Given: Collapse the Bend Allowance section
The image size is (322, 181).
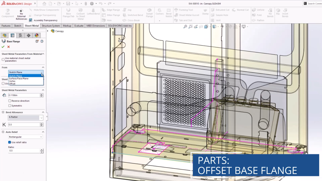Looking at the screenshot, I should (x=43, y=112).
